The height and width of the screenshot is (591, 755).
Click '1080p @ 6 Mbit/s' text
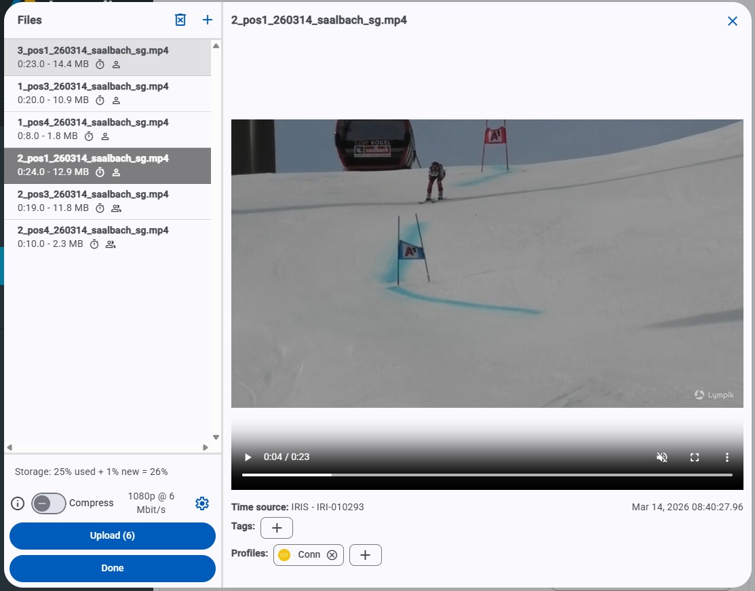tap(151, 503)
